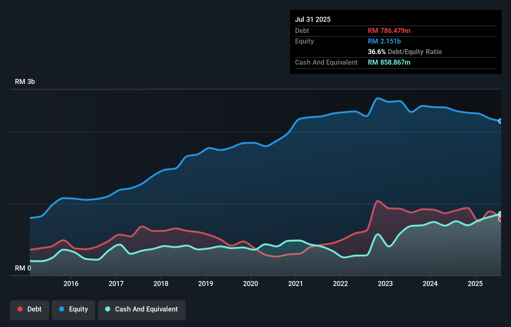Click the Cash And Equivalent tooltip row label
The width and height of the screenshot is (511, 327).
tap(326, 62)
